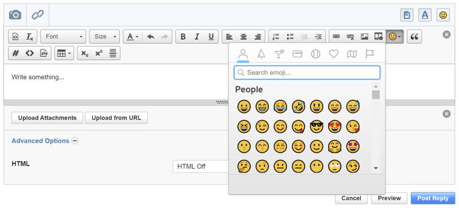Open the table insert dropdown

point(64,53)
